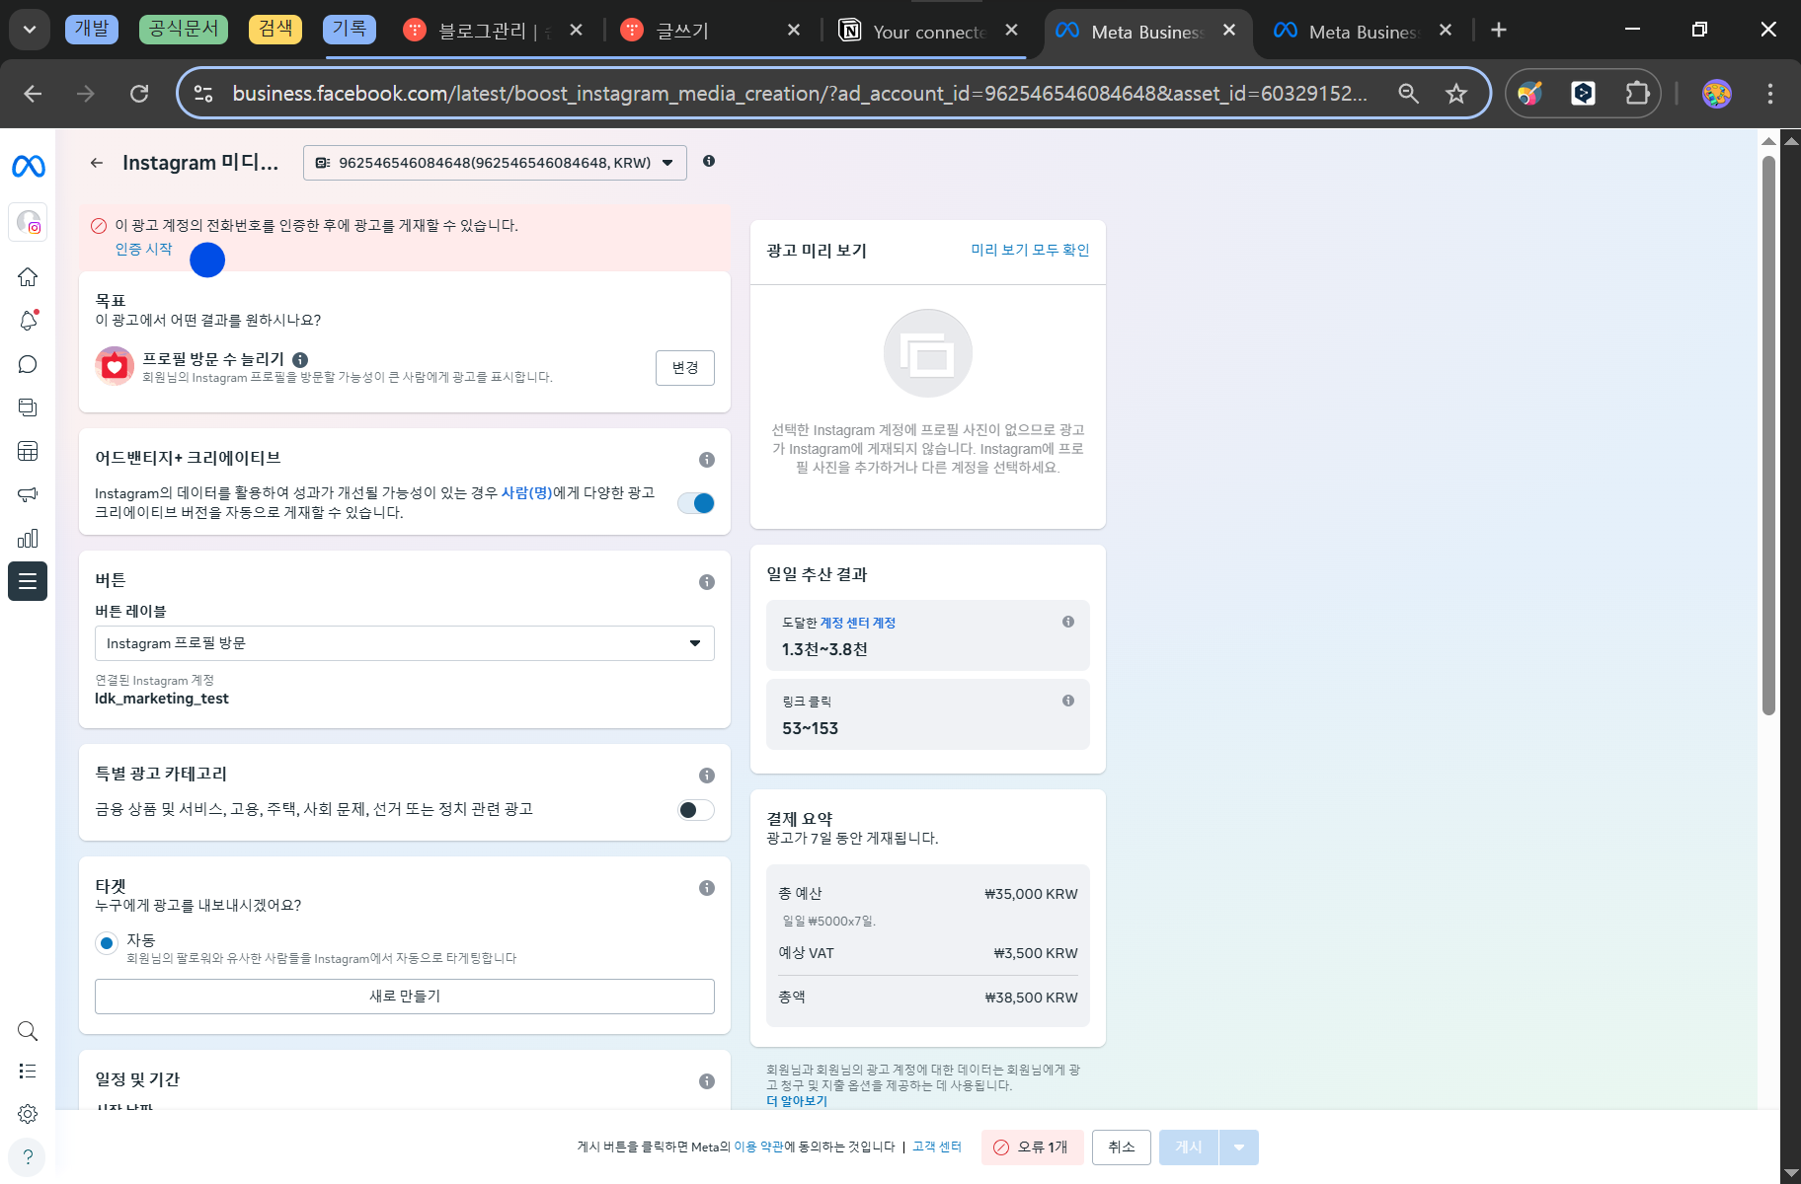
Task: Open ad account selector dropdown
Action: [495, 163]
